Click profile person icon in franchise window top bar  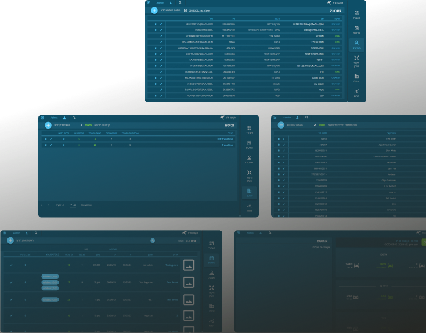point(65,118)
